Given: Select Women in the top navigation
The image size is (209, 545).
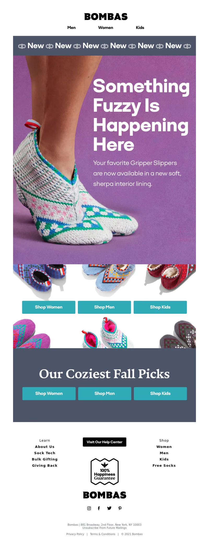Looking at the screenshot, I should [x=106, y=28].
